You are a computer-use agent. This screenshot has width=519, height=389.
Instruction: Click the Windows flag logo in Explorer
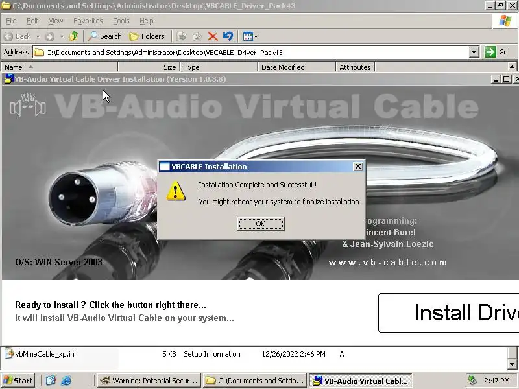(x=505, y=21)
